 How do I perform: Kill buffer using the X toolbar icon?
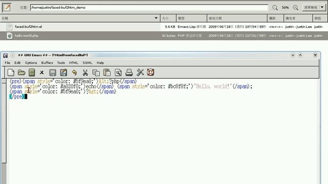[42, 73]
